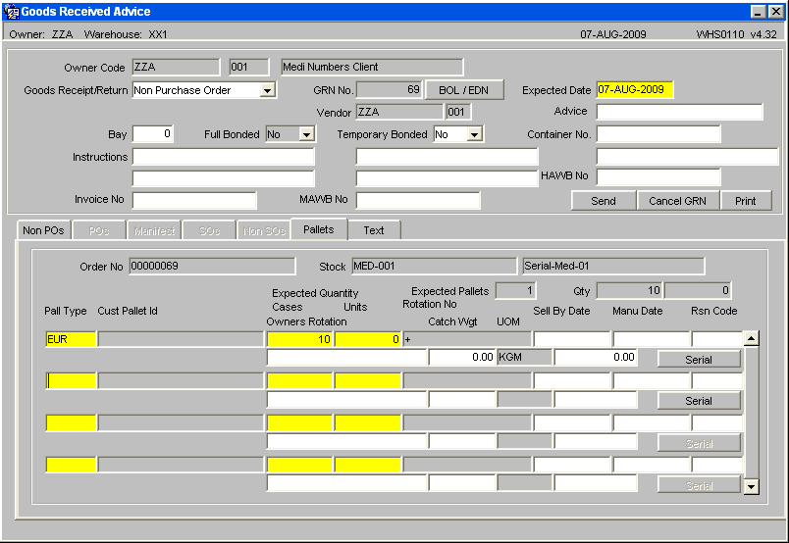Click Pall Type field containing EUR
Viewport: 789px width, 543px height.
[71, 339]
